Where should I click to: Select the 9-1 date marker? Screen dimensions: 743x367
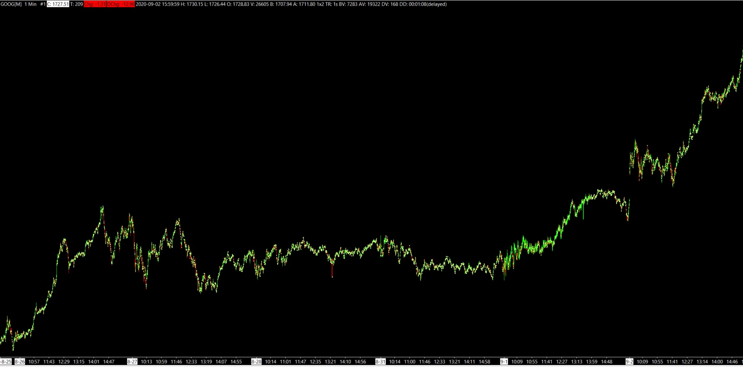click(504, 362)
